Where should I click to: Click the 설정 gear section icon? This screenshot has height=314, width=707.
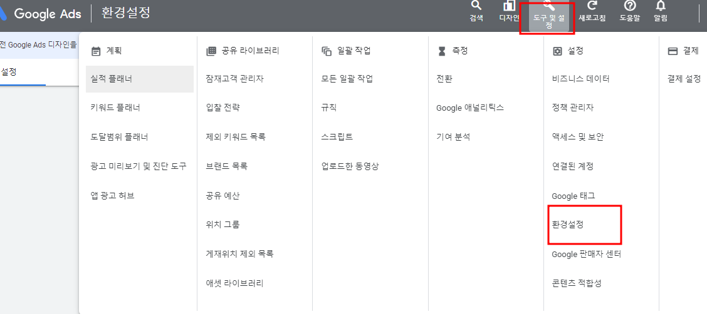[x=557, y=51]
